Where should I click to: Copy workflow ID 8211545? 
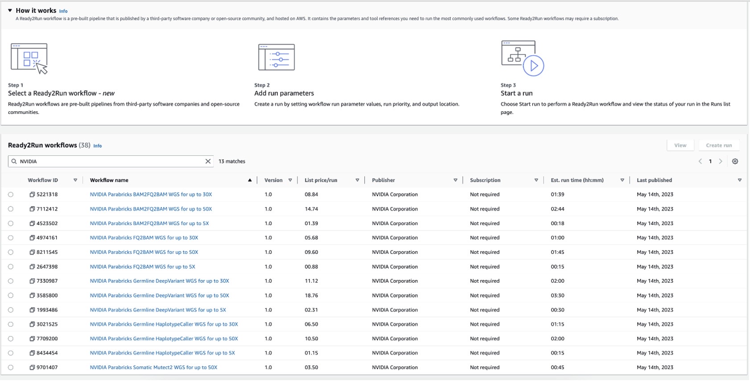click(x=32, y=252)
